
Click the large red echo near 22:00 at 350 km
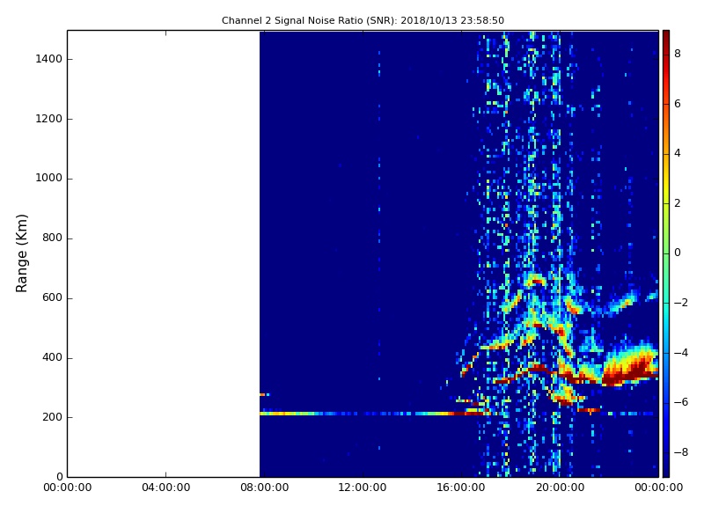pos(628,366)
